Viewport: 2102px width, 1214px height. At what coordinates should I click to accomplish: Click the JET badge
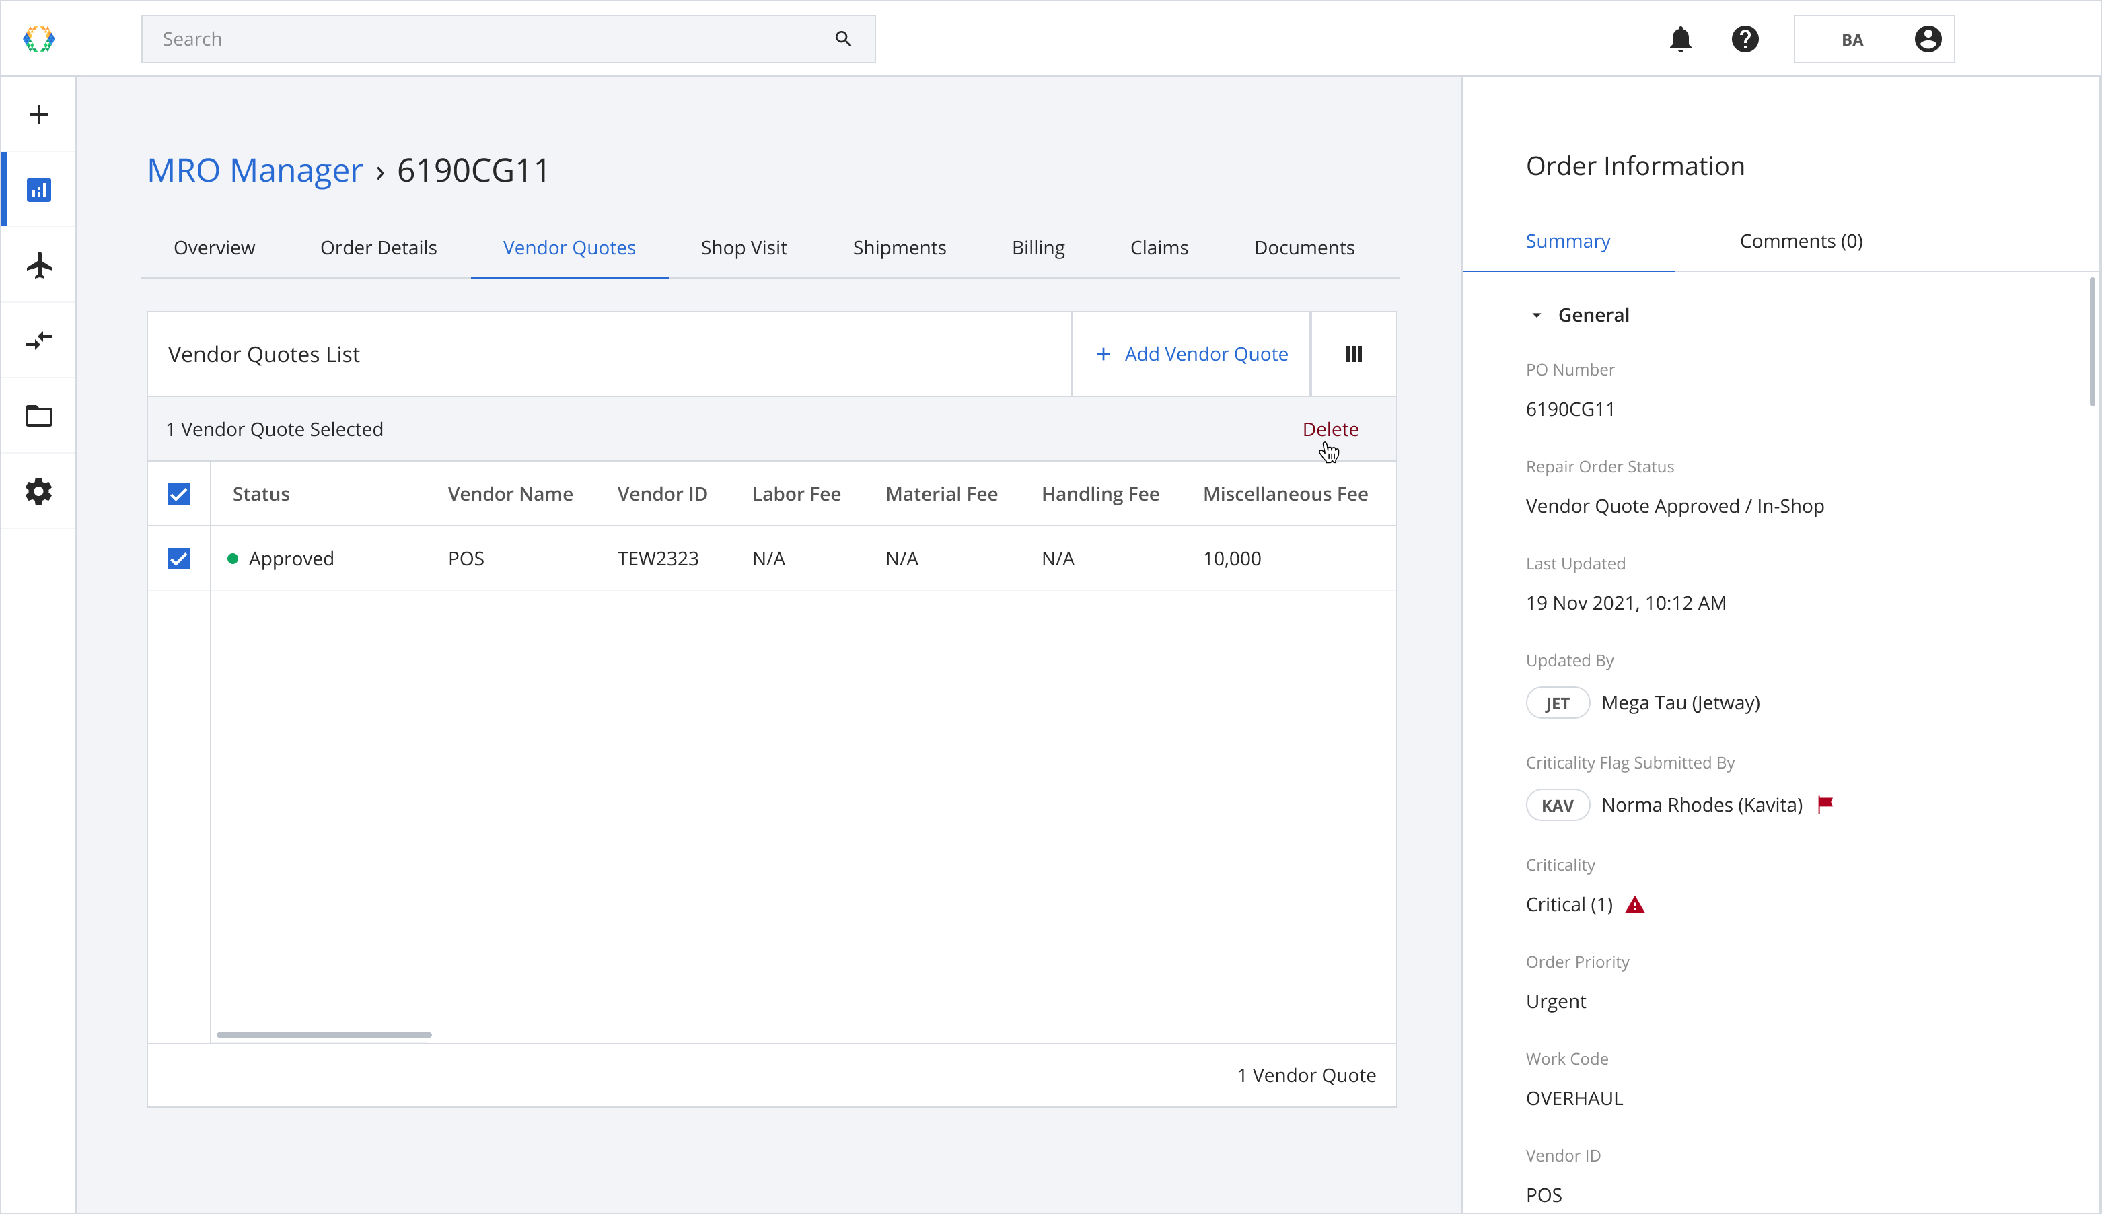click(1557, 703)
